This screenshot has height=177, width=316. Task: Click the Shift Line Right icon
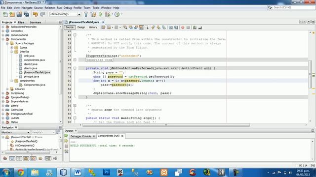pyautogui.click(x=176, y=28)
